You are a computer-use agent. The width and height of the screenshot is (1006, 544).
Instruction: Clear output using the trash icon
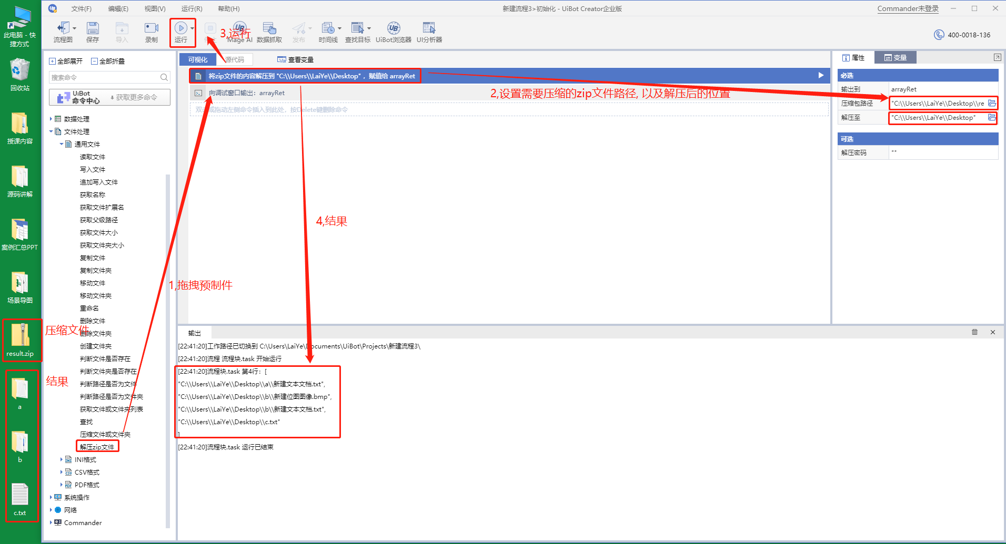point(974,332)
